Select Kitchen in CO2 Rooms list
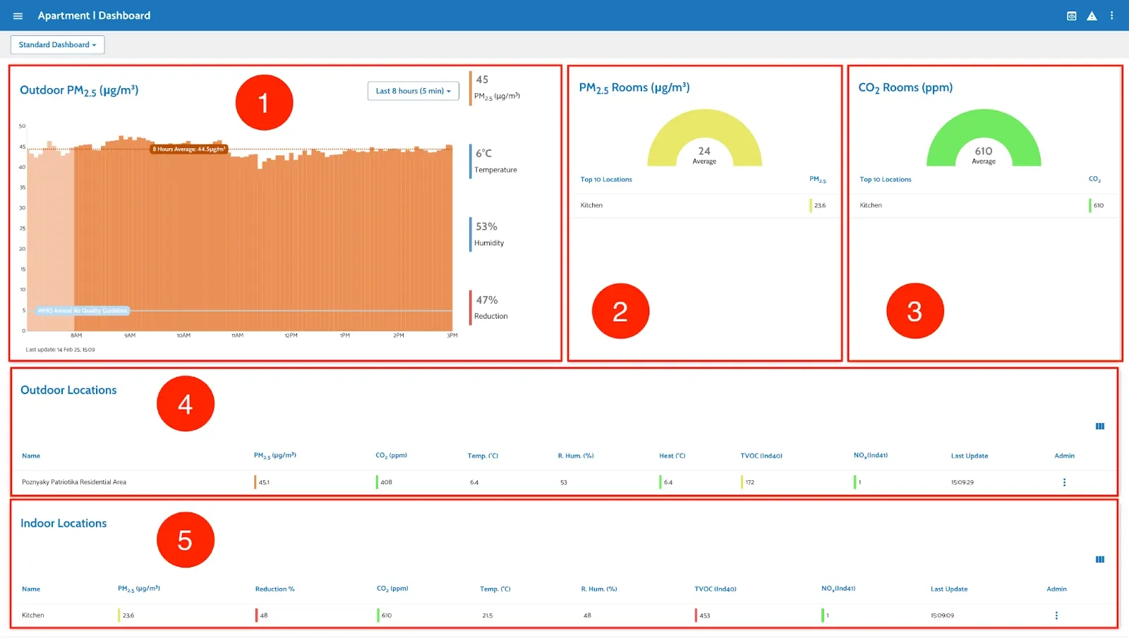The image size is (1129, 638). 871,205
